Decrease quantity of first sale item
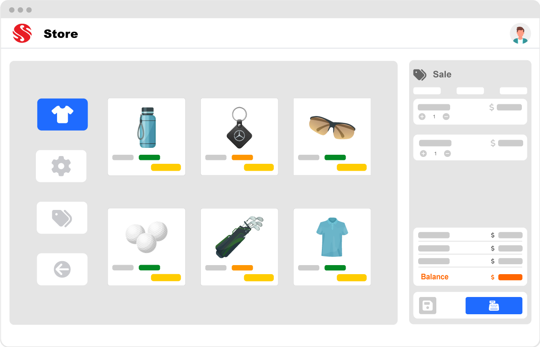This screenshot has width=540, height=347. tap(446, 117)
